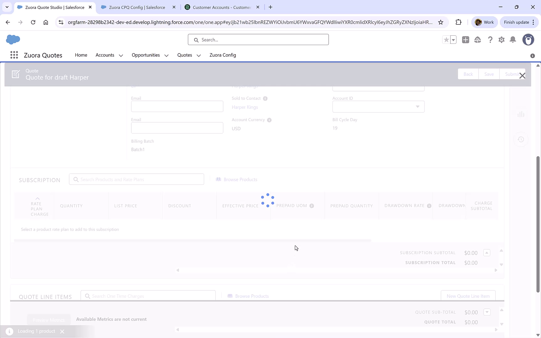The height and width of the screenshot is (338, 541).
Task: Click in the Search One Time Charges field
Action: 148,296
